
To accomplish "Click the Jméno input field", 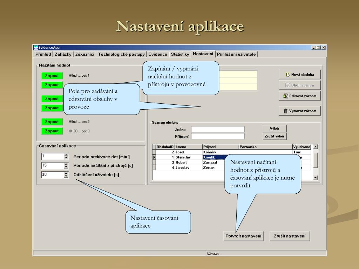I will point(218,129).
